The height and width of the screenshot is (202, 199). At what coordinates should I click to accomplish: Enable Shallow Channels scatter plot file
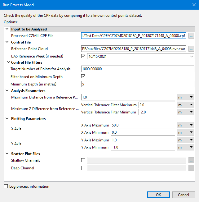tap(83, 160)
